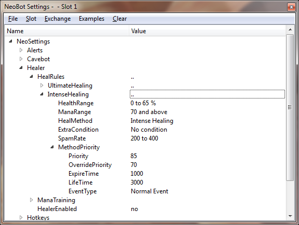Select the Cavebot tree item

[38, 59]
